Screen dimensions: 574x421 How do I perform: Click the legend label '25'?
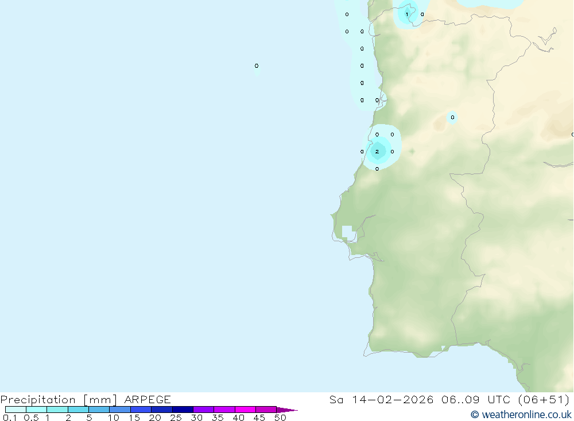click(176, 418)
